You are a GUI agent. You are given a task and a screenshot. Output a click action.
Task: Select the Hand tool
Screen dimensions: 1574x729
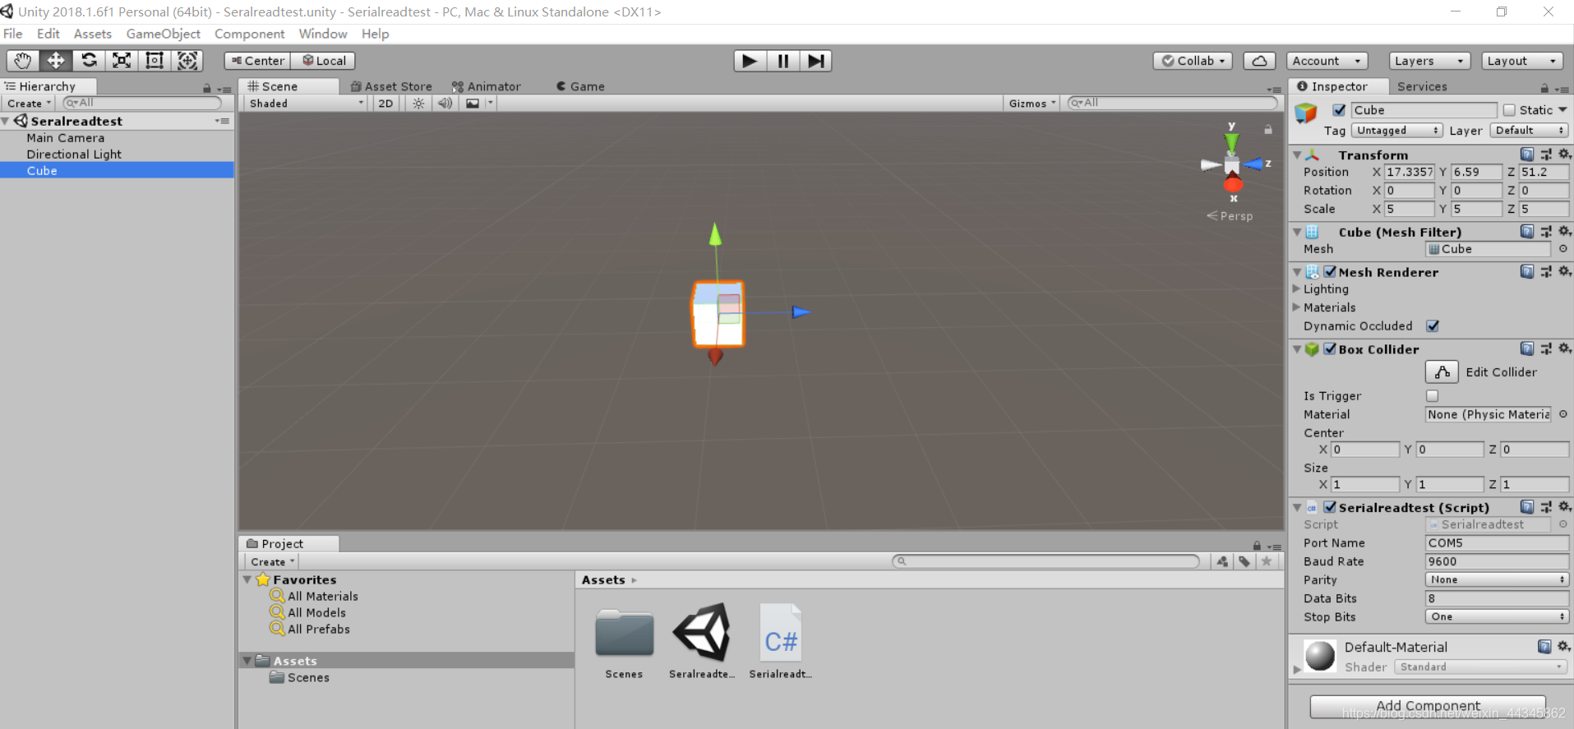23,61
